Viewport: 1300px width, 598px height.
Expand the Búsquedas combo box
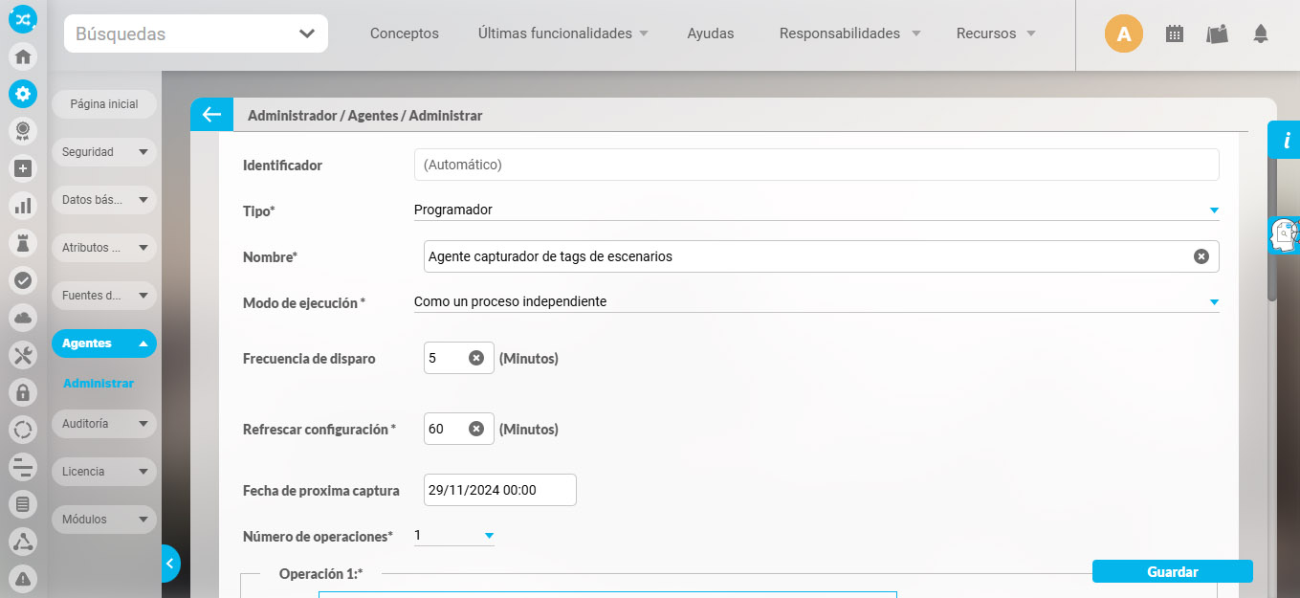click(306, 33)
